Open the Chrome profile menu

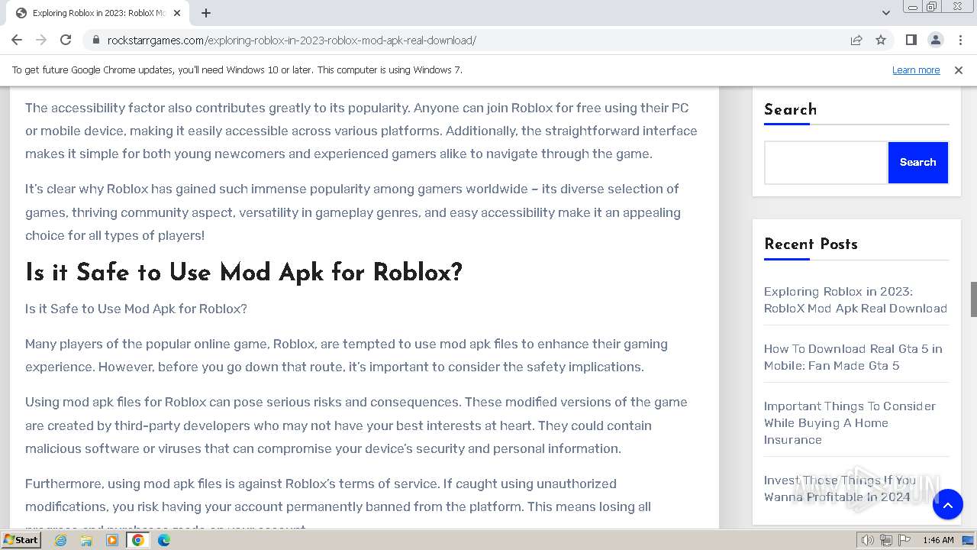[x=935, y=40]
